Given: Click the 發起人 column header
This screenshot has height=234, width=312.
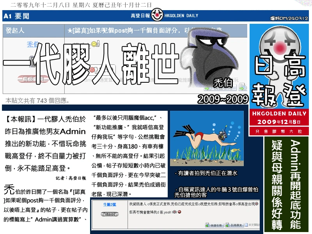Looking at the screenshot, I should (x=15, y=30).
